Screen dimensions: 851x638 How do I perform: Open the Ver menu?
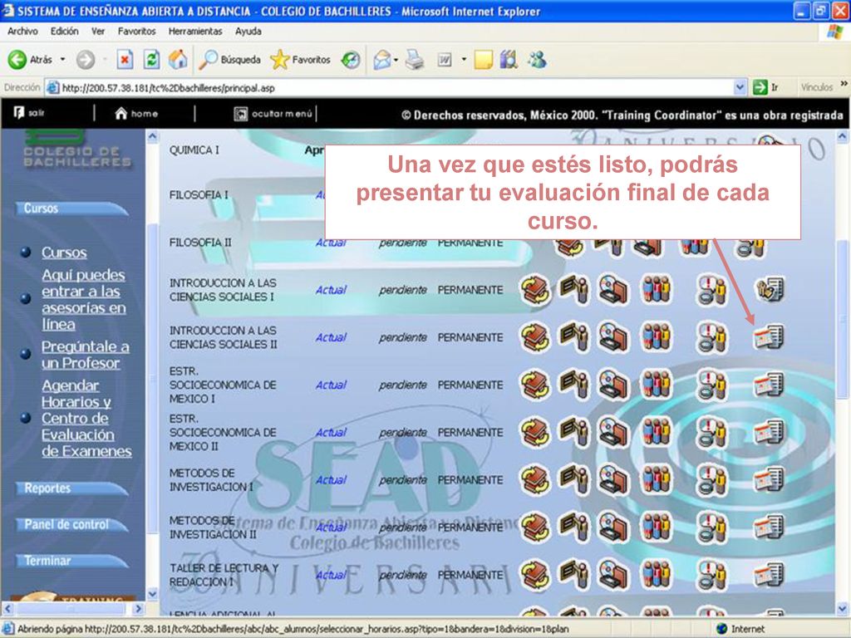click(98, 32)
